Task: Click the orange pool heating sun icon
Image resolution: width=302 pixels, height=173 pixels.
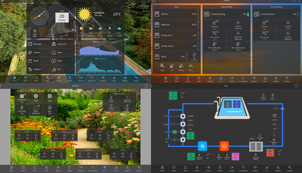Action: tap(224, 146)
